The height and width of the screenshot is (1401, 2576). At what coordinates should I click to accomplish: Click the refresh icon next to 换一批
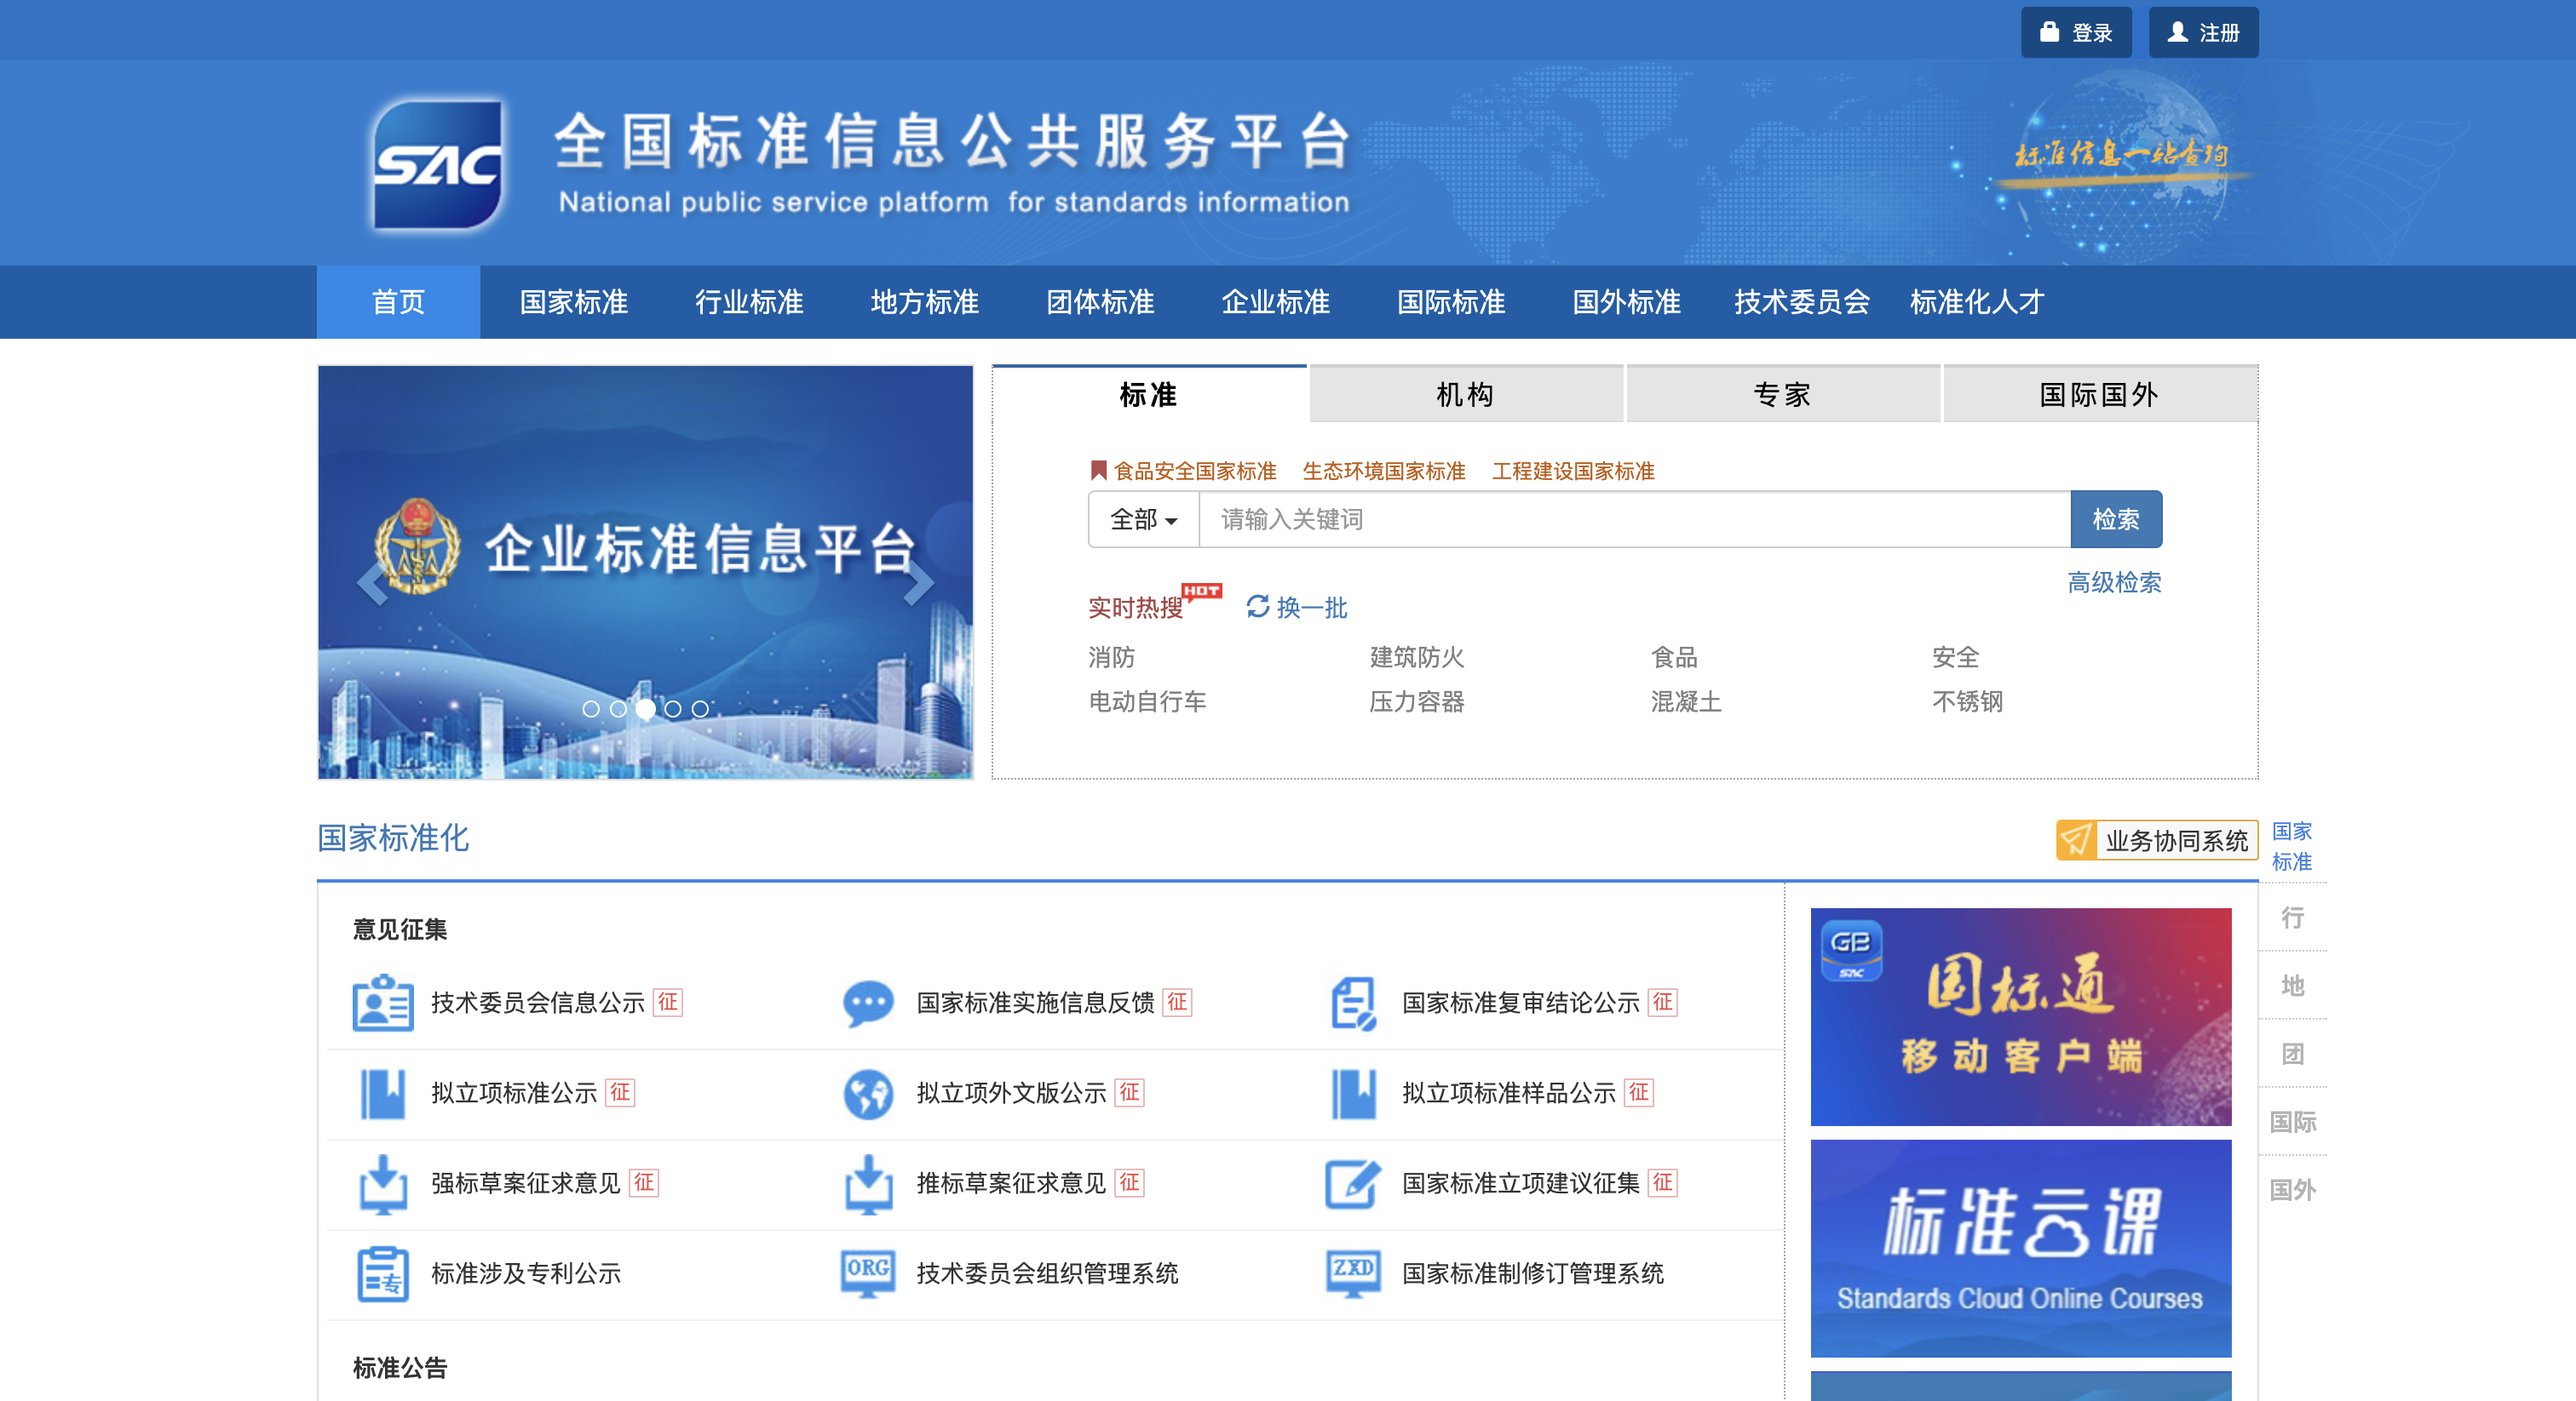(x=1257, y=607)
